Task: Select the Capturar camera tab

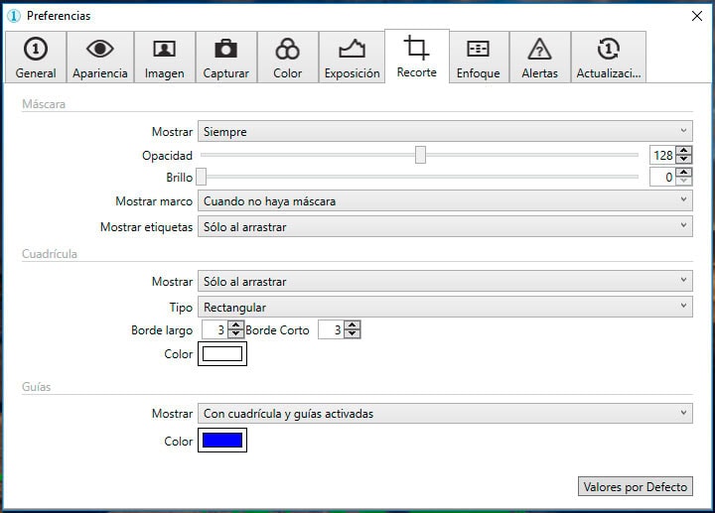Action: [225, 58]
